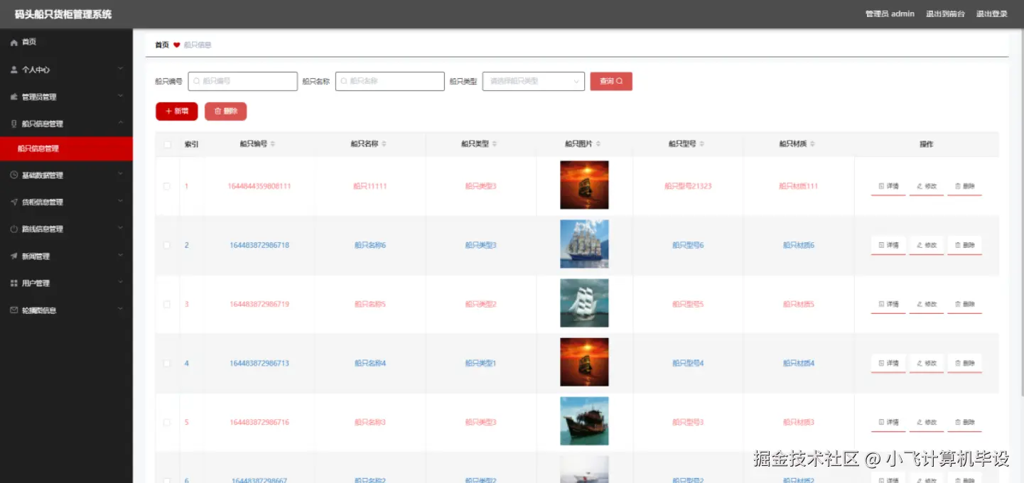Click the 查询 search button
Screen dimensions: 1024x483
click(611, 82)
